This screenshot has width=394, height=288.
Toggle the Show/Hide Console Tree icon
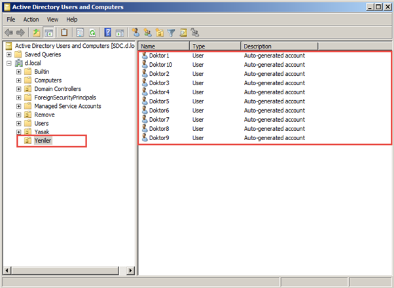48,33
